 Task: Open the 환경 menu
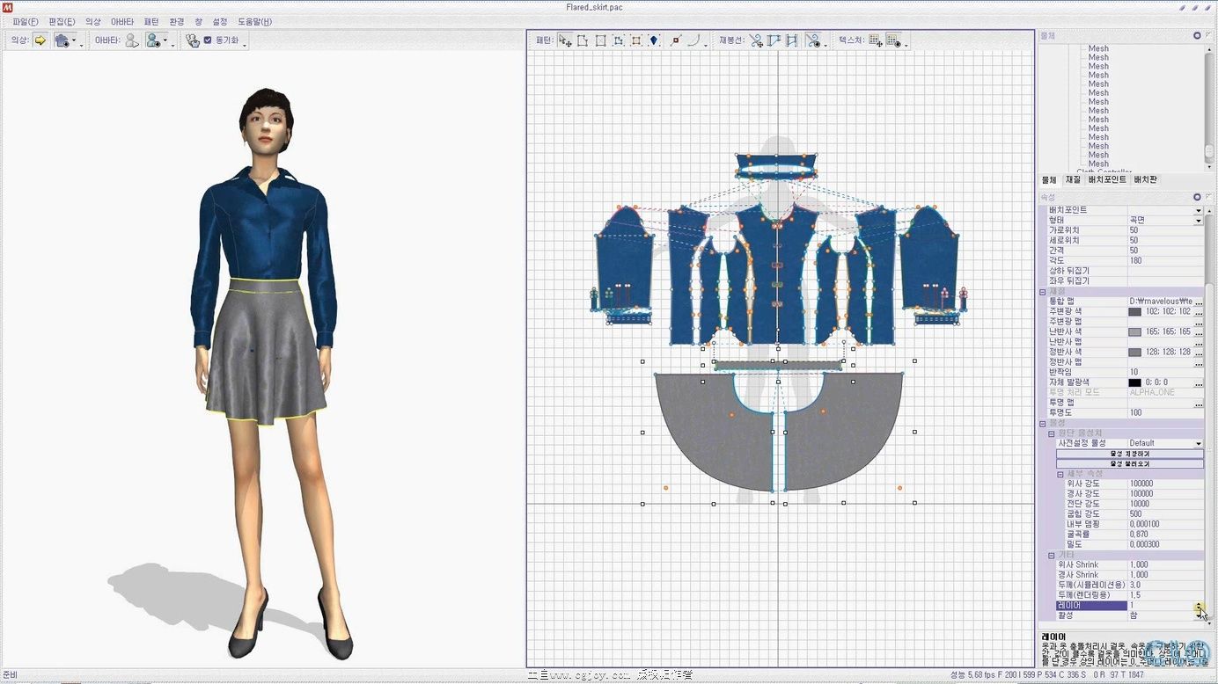pyautogui.click(x=177, y=21)
